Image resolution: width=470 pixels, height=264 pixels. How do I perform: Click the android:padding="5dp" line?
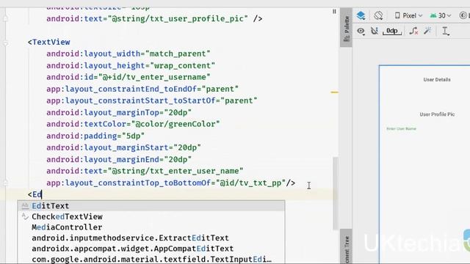[x=95, y=136]
